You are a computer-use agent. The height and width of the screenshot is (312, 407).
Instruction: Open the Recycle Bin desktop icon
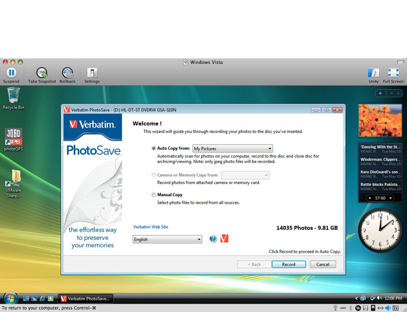click(x=13, y=99)
